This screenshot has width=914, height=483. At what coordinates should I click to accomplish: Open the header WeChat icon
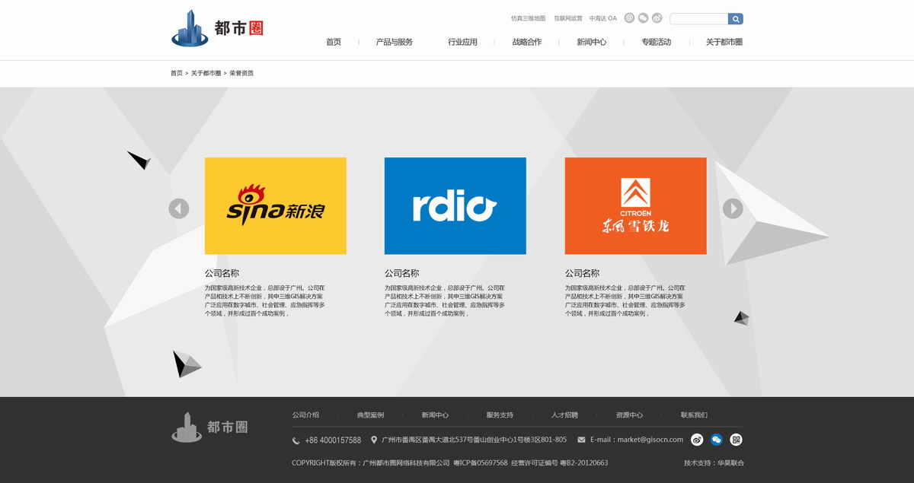[x=643, y=18]
